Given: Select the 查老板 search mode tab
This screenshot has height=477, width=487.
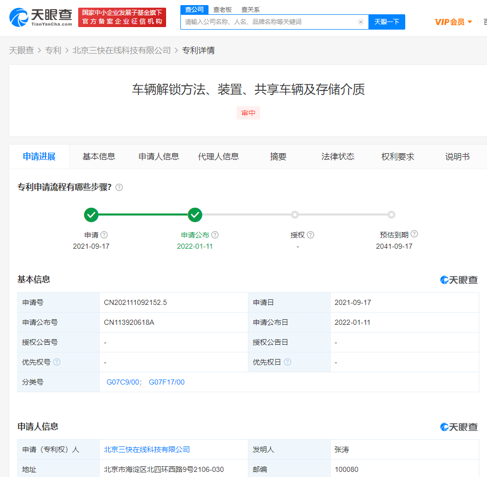Looking at the screenshot, I should [222, 9].
